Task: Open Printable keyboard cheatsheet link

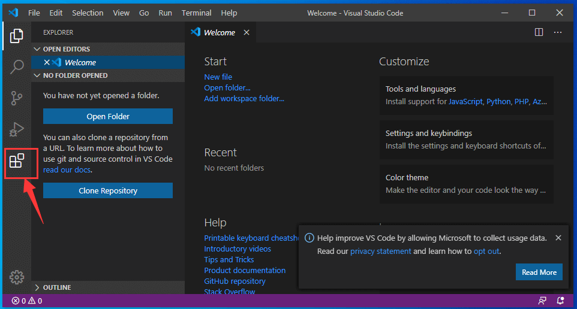Action: pyautogui.click(x=252, y=238)
